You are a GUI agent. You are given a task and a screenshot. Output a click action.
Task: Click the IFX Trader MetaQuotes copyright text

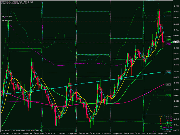[x=22, y=130]
